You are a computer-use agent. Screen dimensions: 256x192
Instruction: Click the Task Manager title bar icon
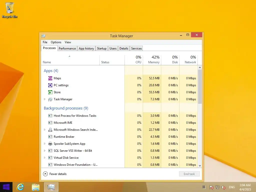43,36
